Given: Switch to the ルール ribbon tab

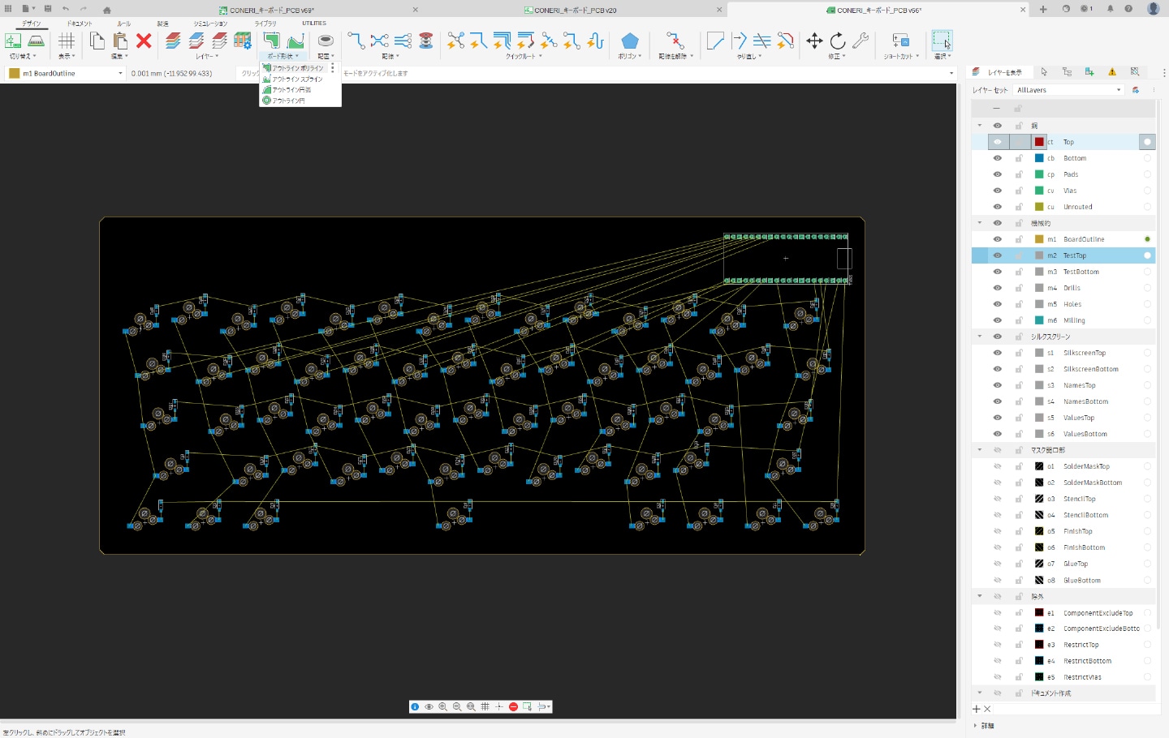Looking at the screenshot, I should 123,24.
